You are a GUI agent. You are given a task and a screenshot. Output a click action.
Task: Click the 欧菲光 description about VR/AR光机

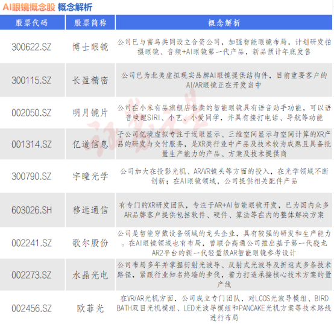click(x=224, y=308)
